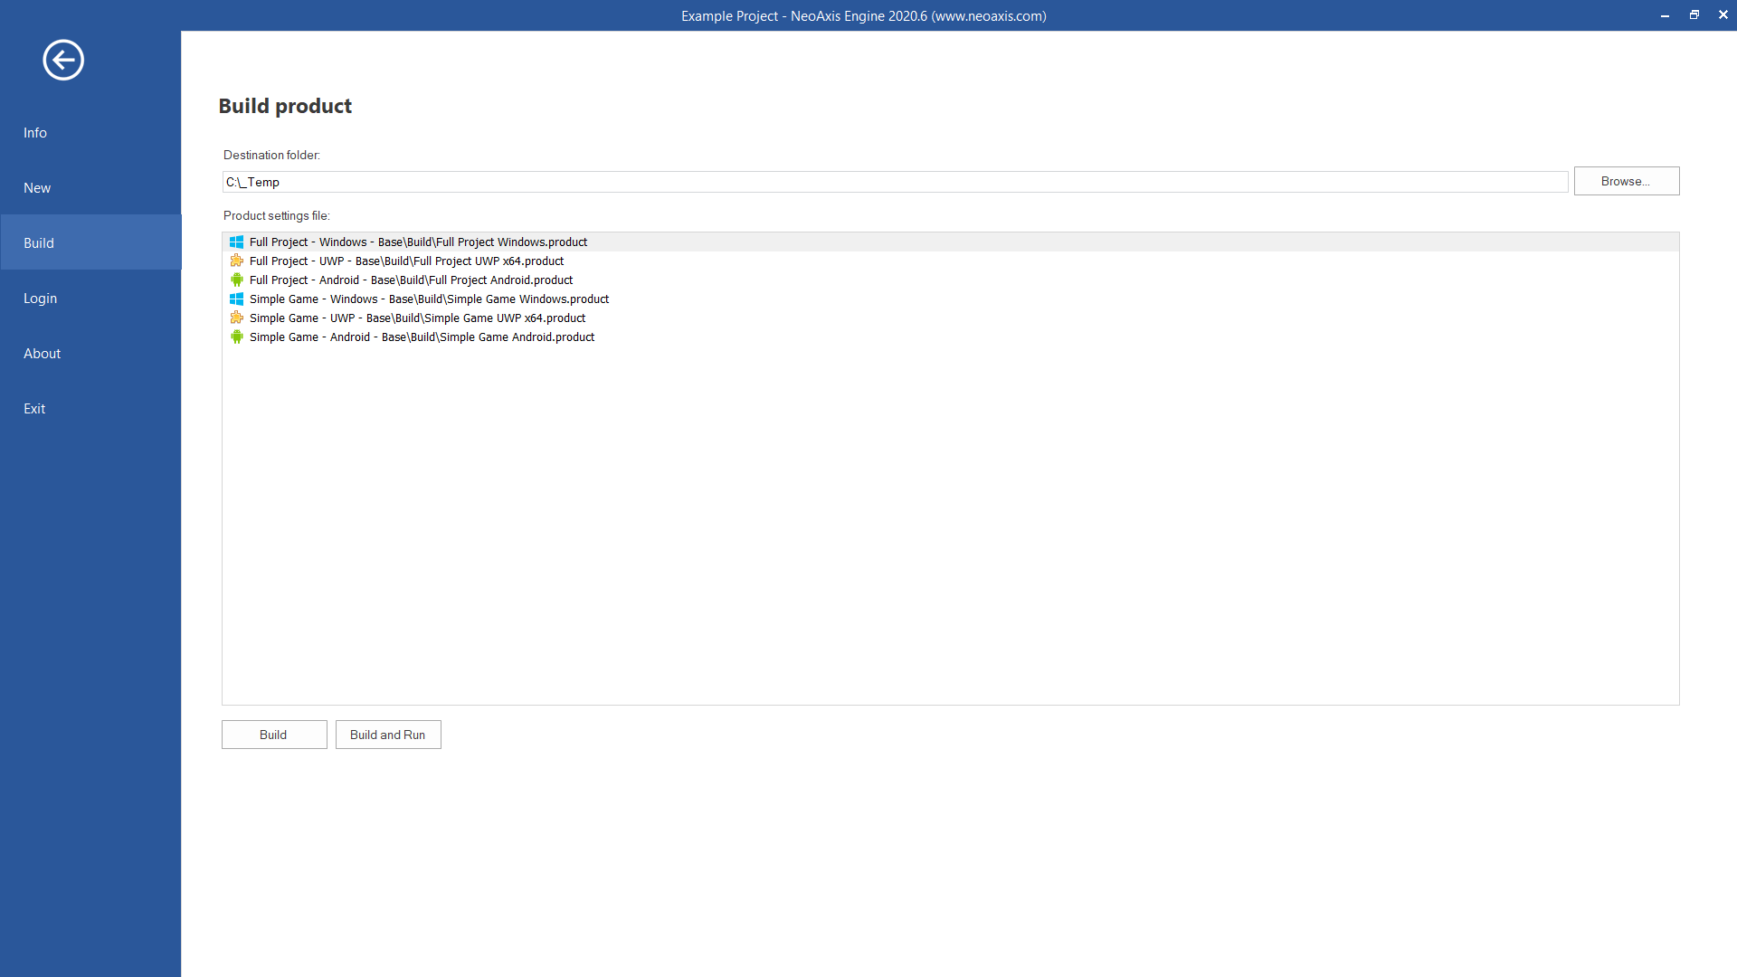1737x977 pixels.
Task: Select Full Project UWP x64 product entry
Action: [406, 261]
